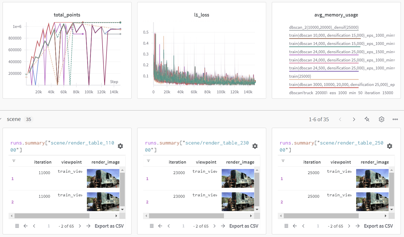
Task: Export render_table_25000 table as CSV
Action: pyautogui.click(x=378, y=226)
